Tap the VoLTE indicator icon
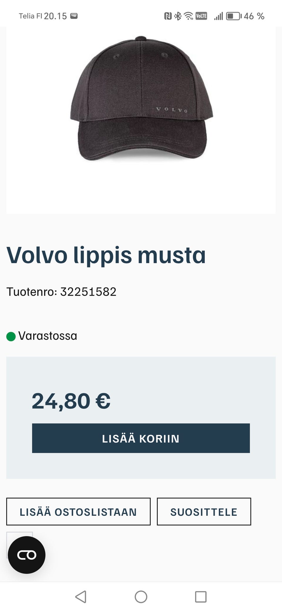This screenshot has height=612, width=282. [201, 16]
